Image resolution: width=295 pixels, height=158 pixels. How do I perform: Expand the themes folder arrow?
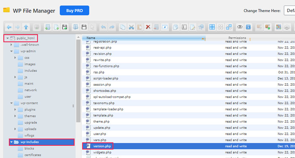pos(15,116)
